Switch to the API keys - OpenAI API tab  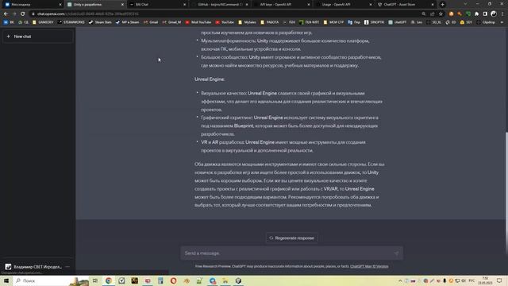pos(281,5)
